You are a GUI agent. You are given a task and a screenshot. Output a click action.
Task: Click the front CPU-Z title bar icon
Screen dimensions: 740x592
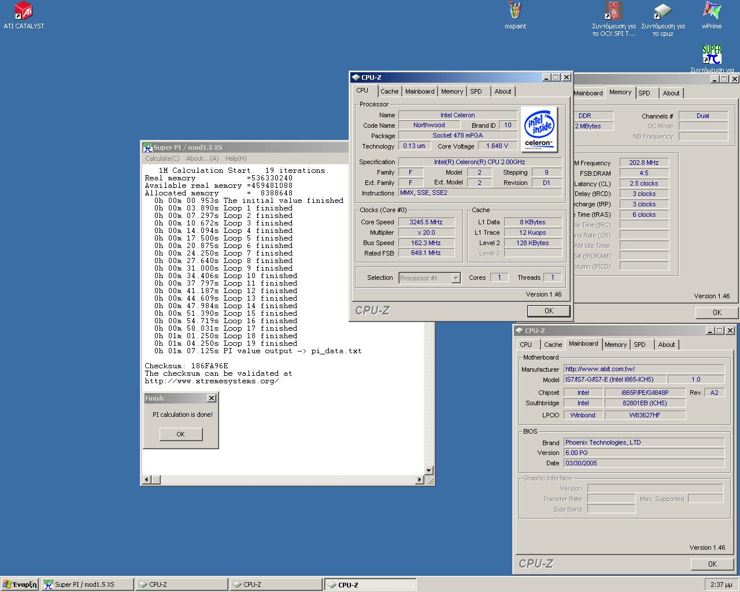pyautogui.click(x=356, y=77)
